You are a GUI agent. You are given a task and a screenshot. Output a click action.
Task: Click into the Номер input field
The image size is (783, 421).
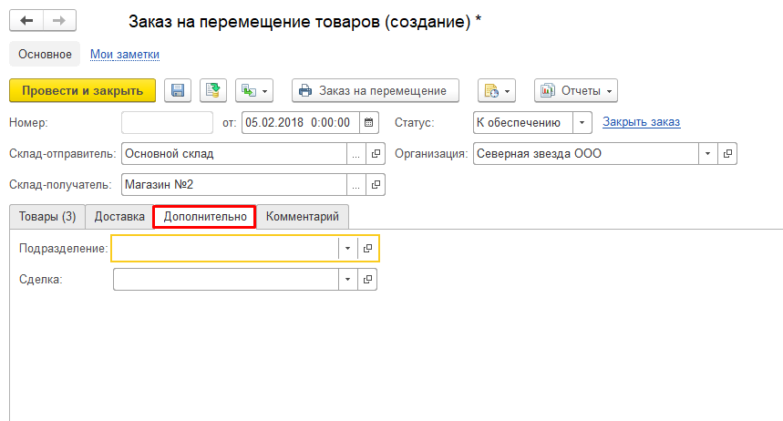tap(167, 122)
